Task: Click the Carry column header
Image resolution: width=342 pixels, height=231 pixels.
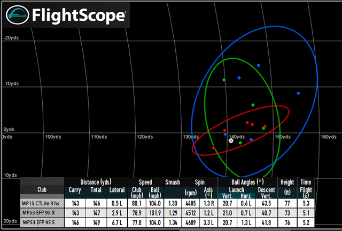Action: [75, 190]
